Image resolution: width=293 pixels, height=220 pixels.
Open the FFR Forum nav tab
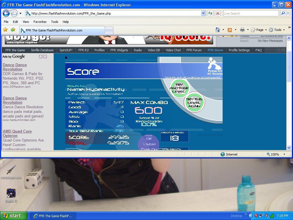click(x=194, y=50)
